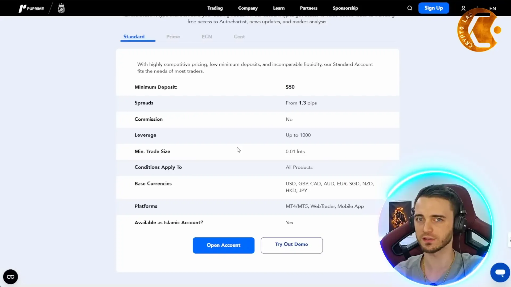The width and height of the screenshot is (511, 287).
Task: Open the user account profile icon
Action: (463, 8)
